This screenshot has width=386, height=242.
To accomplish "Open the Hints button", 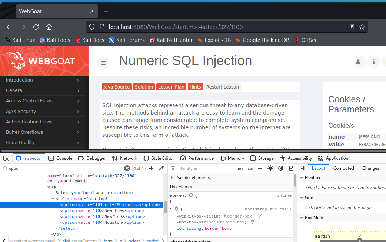I will [x=195, y=87].
